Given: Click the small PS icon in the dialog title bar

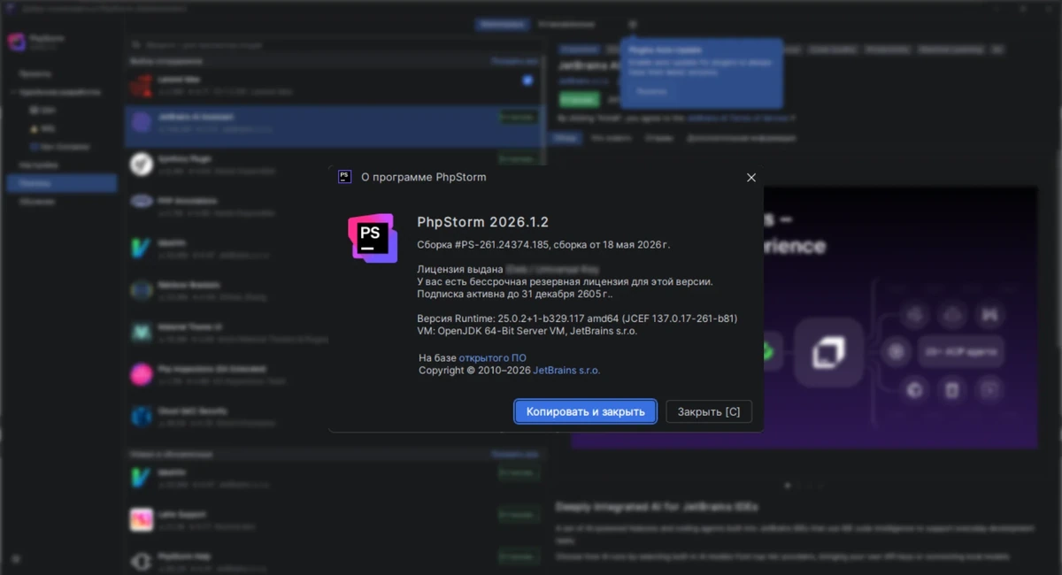Looking at the screenshot, I should 345,177.
